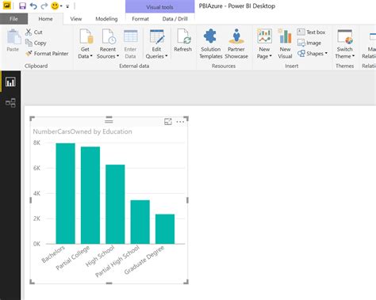Open the File menu
The height and width of the screenshot is (300, 376).
[x=13, y=19]
